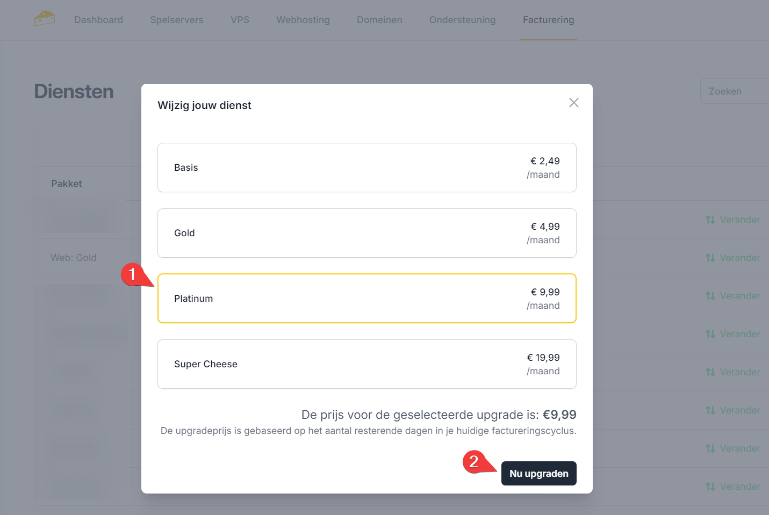This screenshot has width=769, height=515.
Task: Choose the Gold plan option
Action: click(x=366, y=233)
